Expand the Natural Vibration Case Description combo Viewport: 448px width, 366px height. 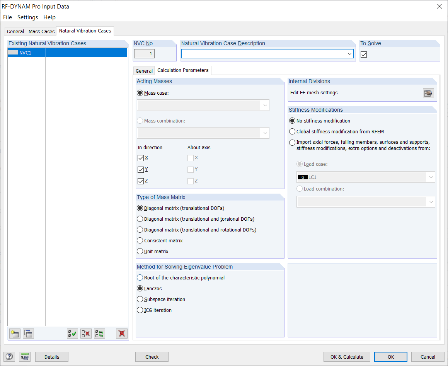(349, 53)
